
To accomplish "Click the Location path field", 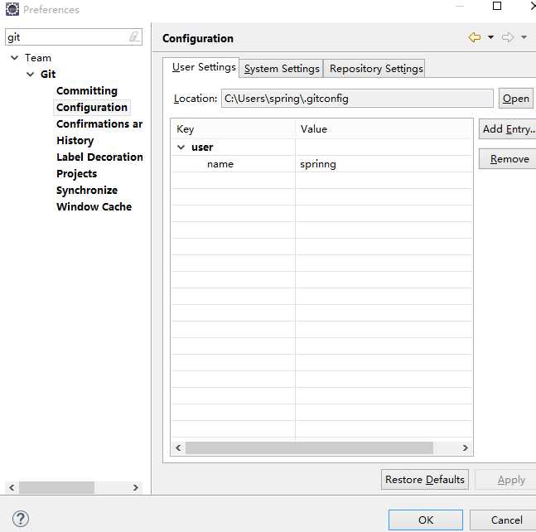I will pyautogui.click(x=357, y=99).
